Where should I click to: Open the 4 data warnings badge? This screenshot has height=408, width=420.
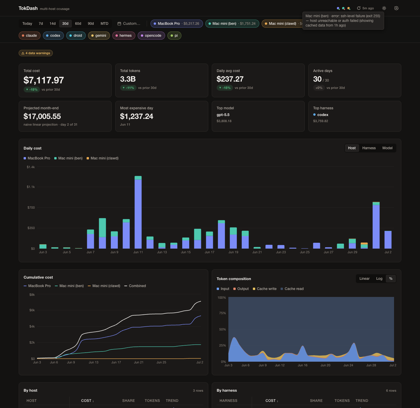click(36, 53)
